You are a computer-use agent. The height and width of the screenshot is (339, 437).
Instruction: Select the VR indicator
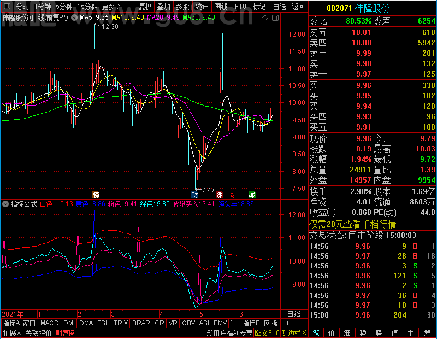coord(173,323)
